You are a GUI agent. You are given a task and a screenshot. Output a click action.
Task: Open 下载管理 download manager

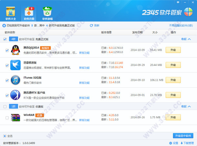[x=187, y=143]
